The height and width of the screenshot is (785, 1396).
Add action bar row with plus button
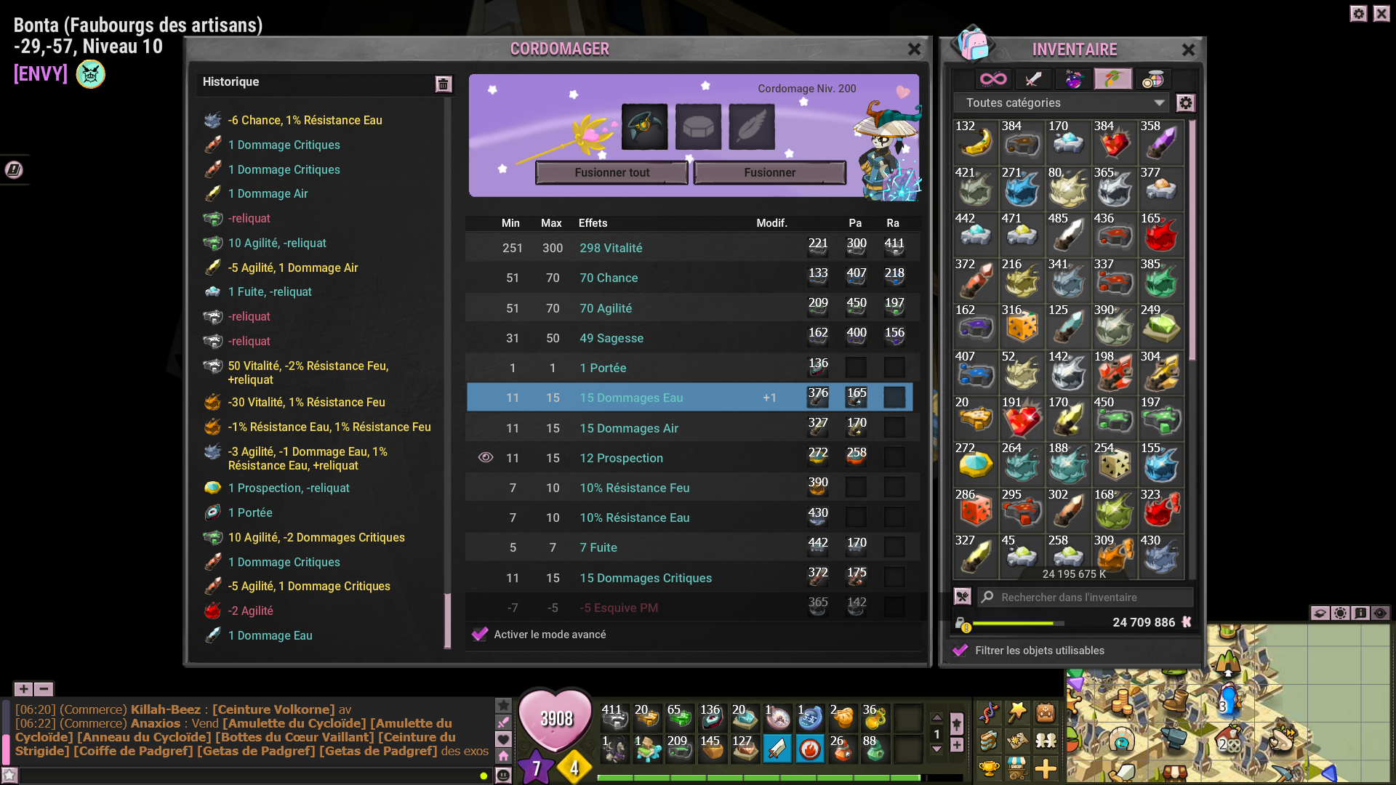point(957,745)
